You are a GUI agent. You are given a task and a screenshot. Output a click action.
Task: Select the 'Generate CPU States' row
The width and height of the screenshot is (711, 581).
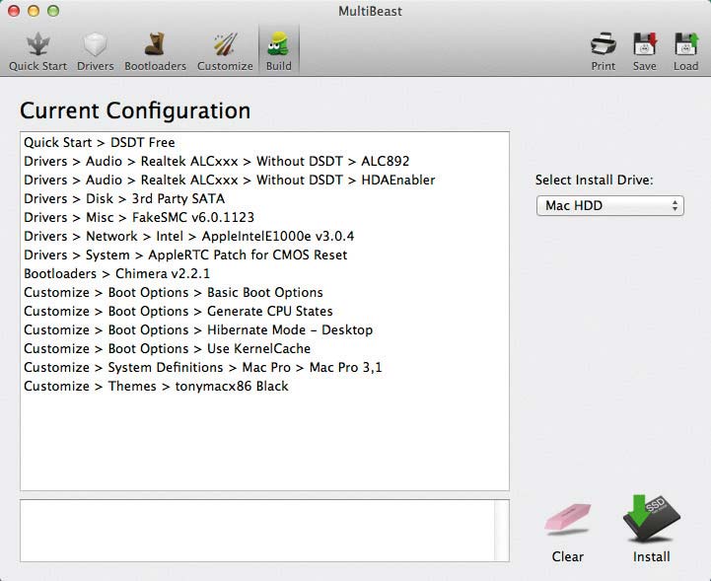(264, 311)
